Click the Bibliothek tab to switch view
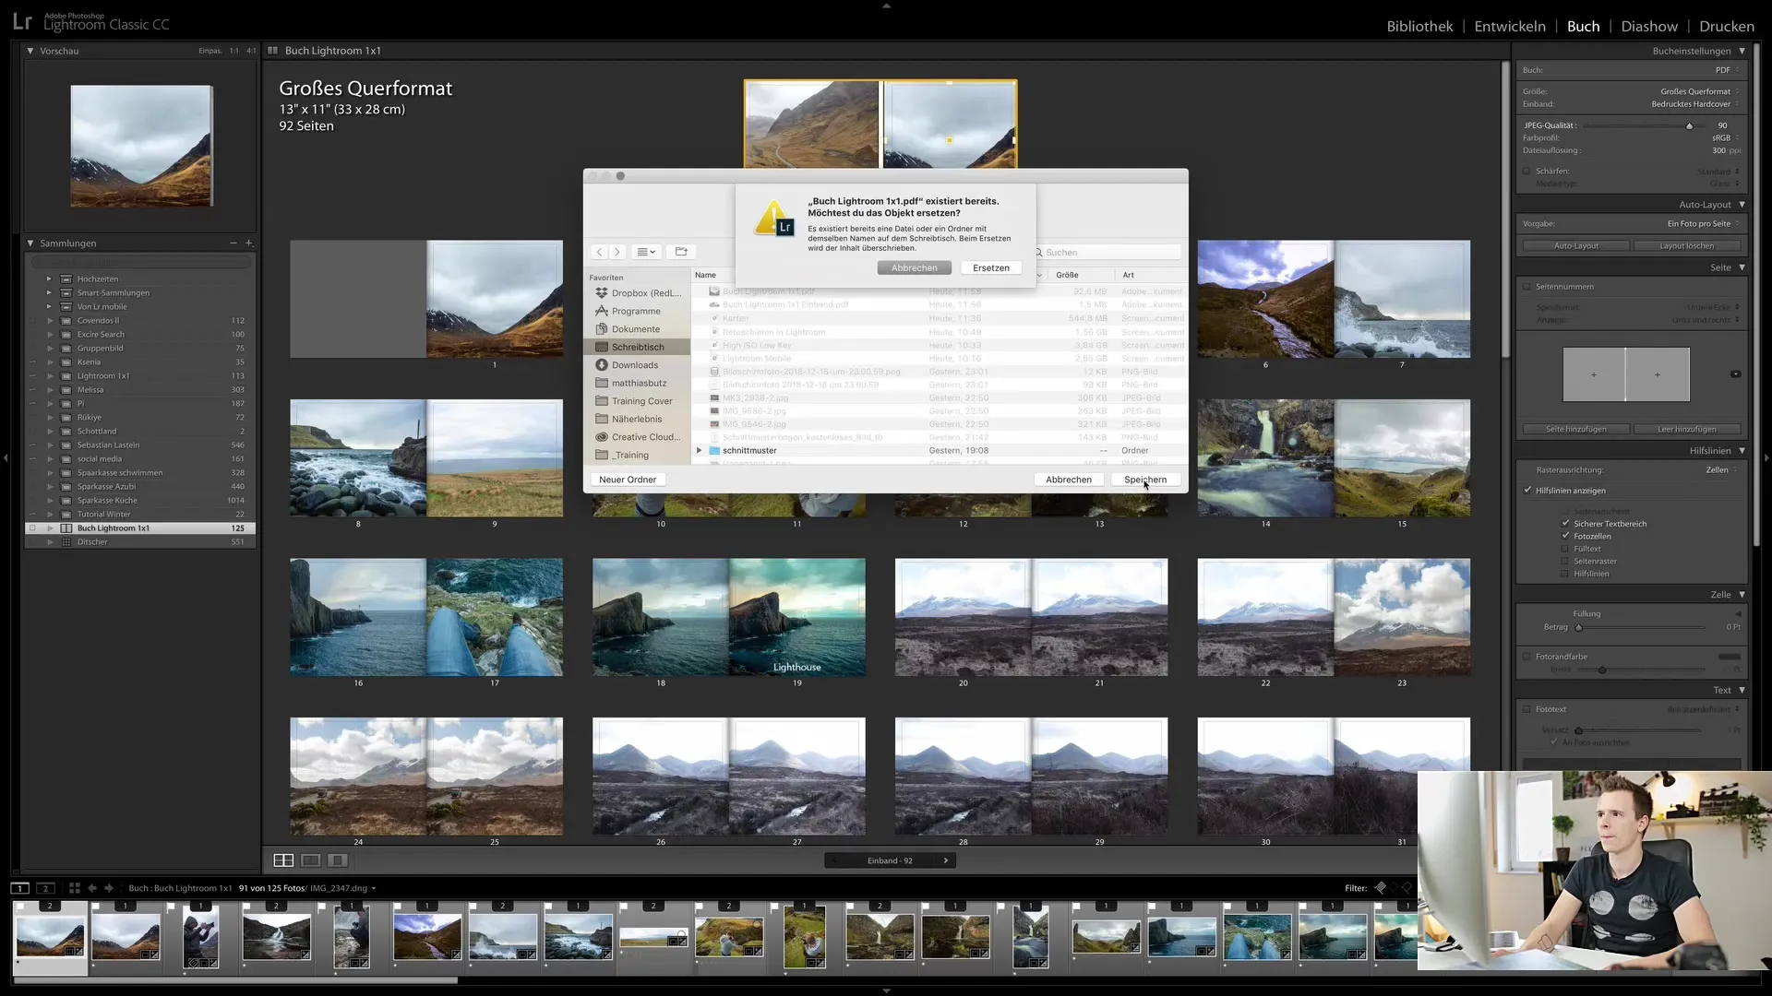The height and width of the screenshot is (996, 1772). point(1419,26)
